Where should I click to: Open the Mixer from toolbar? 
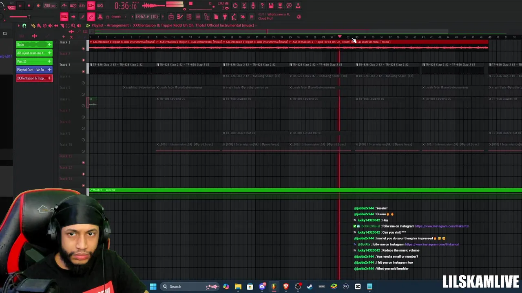click(198, 17)
